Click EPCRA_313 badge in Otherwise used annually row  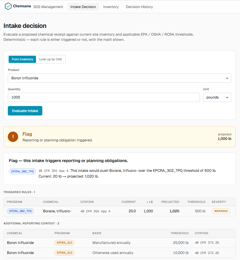65,253
